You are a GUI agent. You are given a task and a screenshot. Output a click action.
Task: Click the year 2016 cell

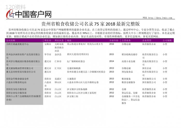point(112,44)
